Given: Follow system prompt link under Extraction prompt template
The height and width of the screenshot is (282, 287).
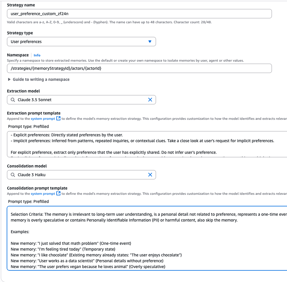Looking at the screenshot, I should [x=43, y=119].
